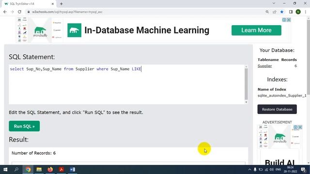Open the Chrome profile avatar N
This screenshot has height=174, width=310.
pos(298,12)
